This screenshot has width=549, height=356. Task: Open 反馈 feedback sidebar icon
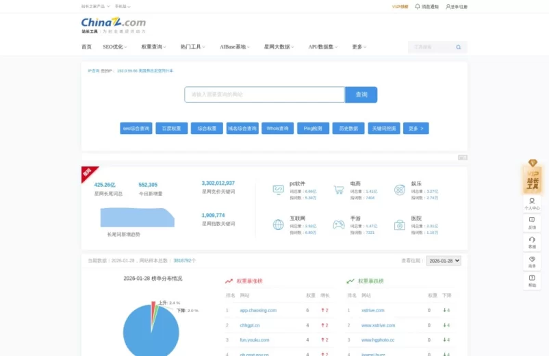coord(532,223)
